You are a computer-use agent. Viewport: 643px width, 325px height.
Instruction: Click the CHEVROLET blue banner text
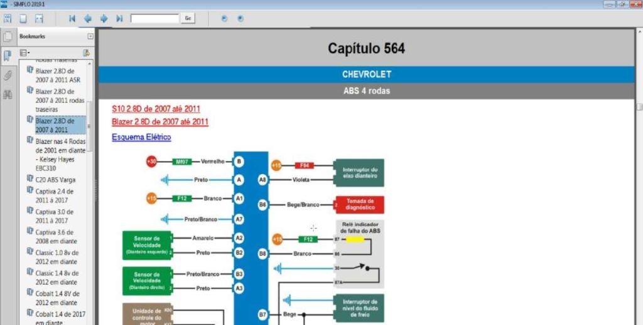pyautogui.click(x=367, y=75)
